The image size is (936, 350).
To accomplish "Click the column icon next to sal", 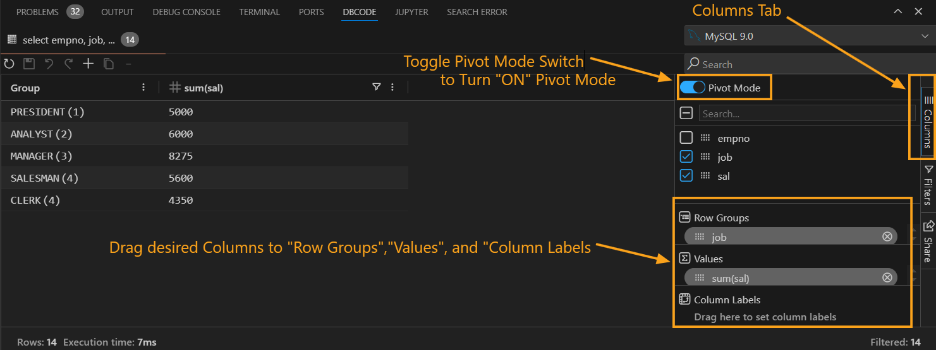I will click(705, 176).
